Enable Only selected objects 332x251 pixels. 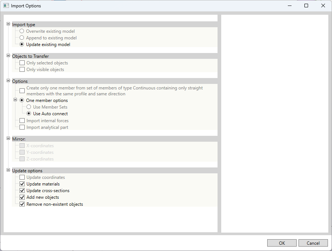tap(22, 63)
